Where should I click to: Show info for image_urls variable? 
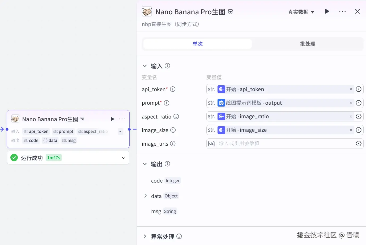coord(173,143)
